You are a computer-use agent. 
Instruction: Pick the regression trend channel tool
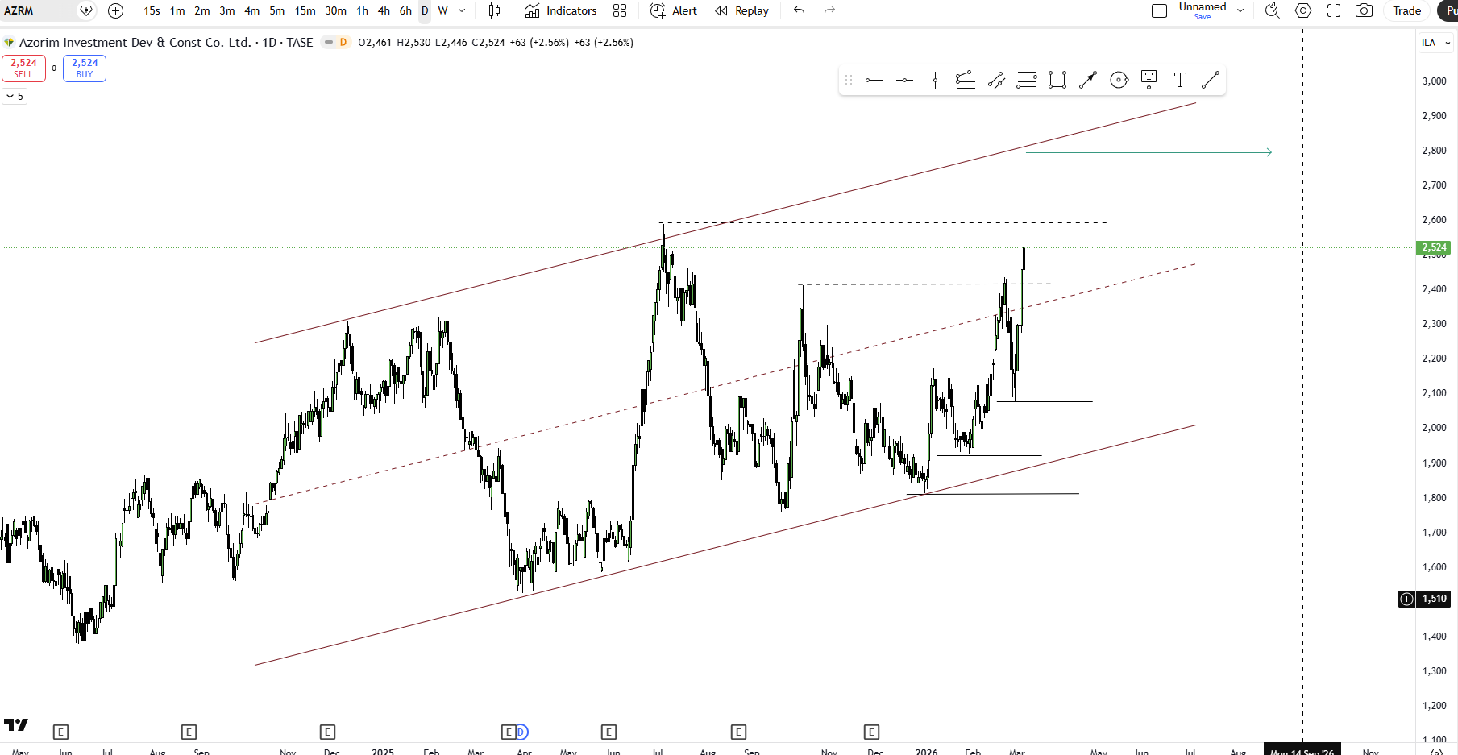[966, 80]
